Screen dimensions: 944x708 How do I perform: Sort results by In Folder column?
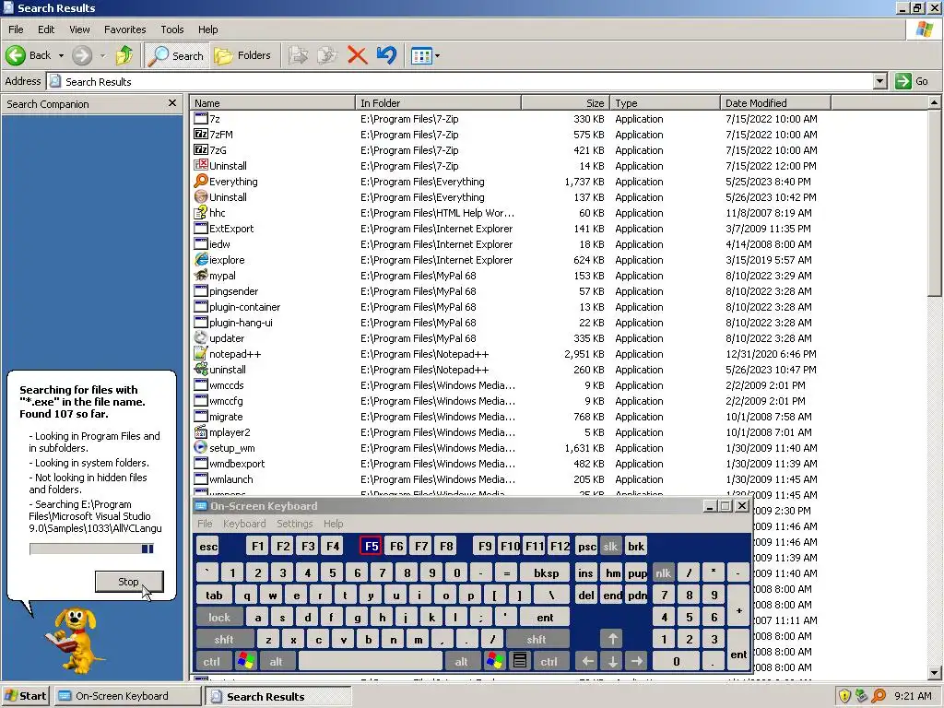[x=438, y=103]
